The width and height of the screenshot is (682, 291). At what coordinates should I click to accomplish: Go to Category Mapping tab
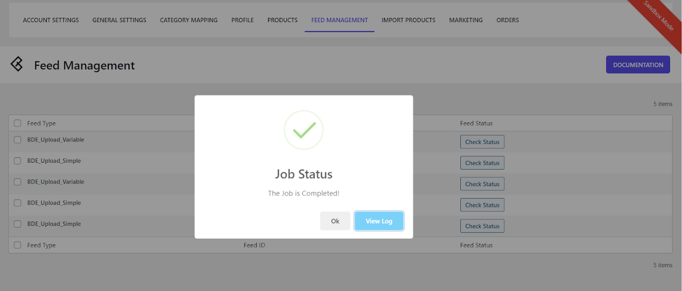pyautogui.click(x=189, y=20)
